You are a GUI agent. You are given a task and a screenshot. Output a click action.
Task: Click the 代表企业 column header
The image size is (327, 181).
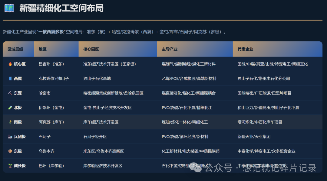(278, 49)
